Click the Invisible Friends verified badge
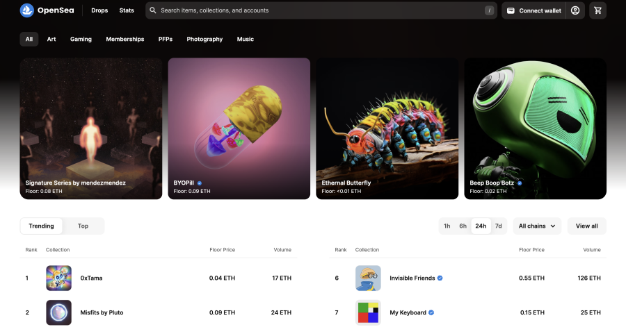Image resolution: width=626 pixels, height=327 pixels. pyautogui.click(x=440, y=278)
